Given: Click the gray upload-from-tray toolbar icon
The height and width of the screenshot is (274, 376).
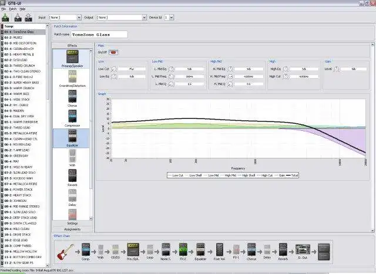Looking at the screenshot, I should (28, 18).
